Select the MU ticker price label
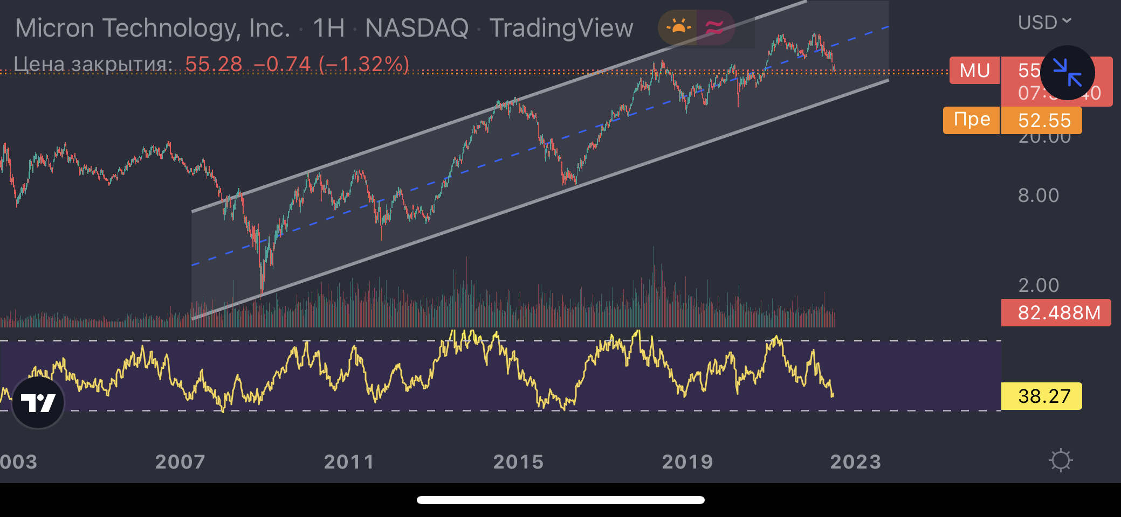 point(974,71)
